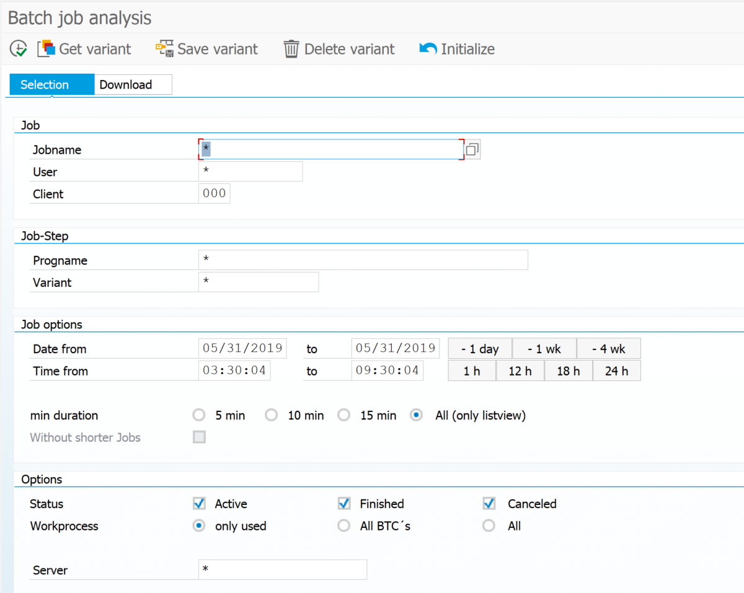Screen dimensions: 744x593
Task: Click the Progname input field
Action: click(363, 260)
